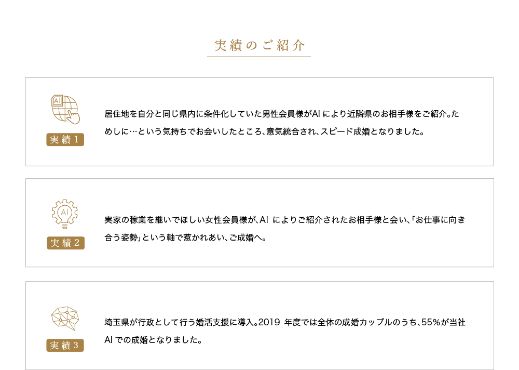This screenshot has height=370, width=519.
Task: Click the 実績3 gold badge
Action: (x=65, y=346)
